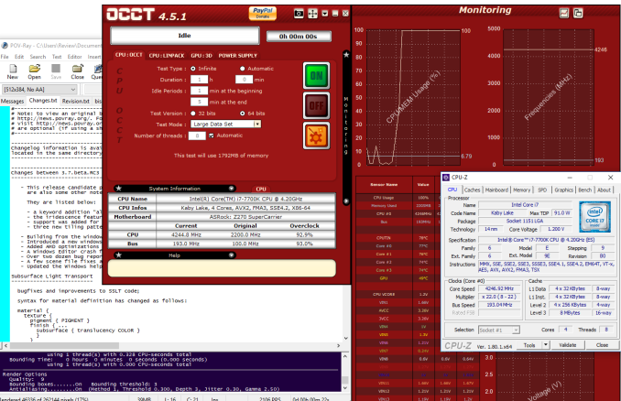Open the Memory tab in CPU-Z
621x401 pixels.
point(521,190)
